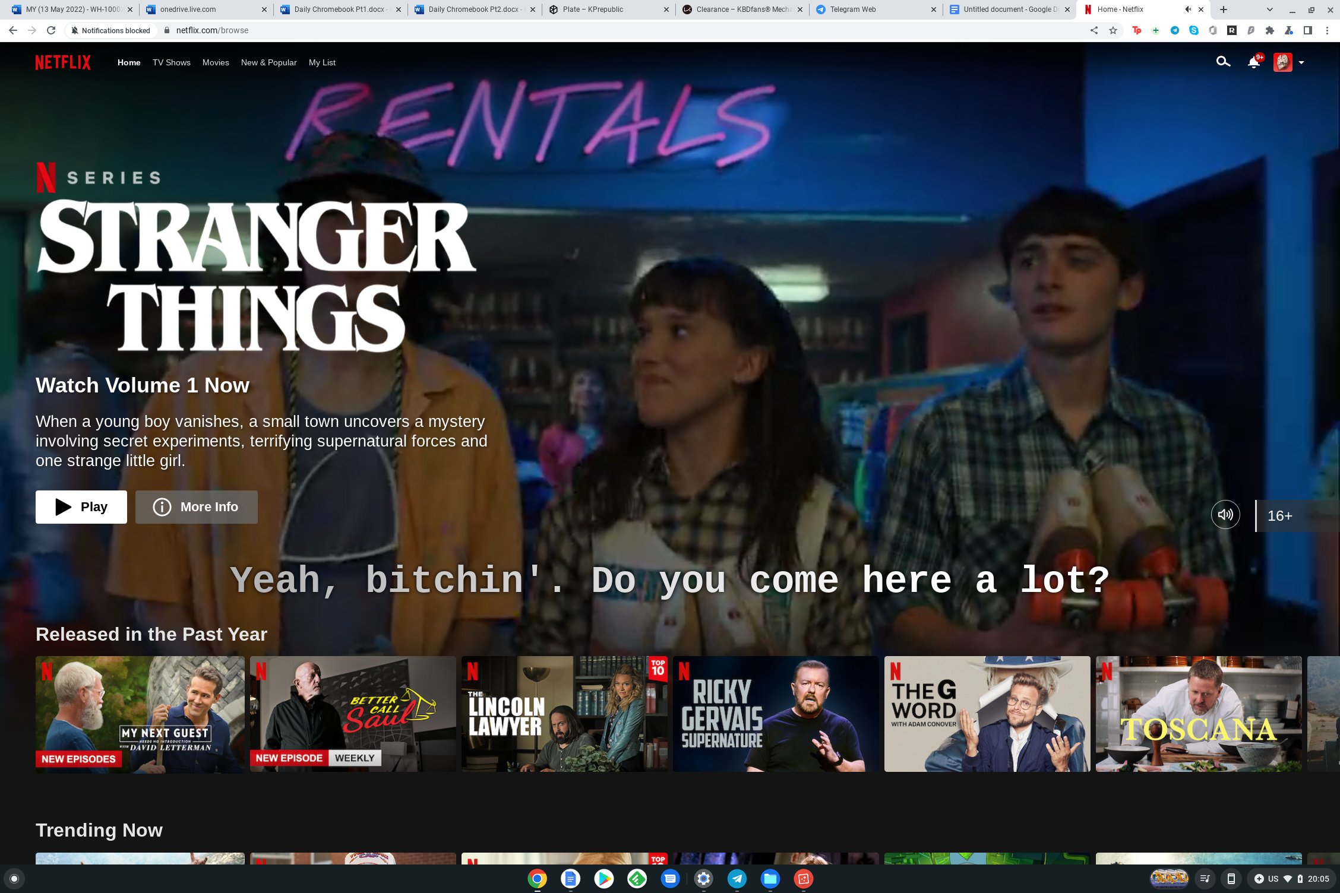The width and height of the screenshot is (1340, 893).
Task: Click the share page icon
Action: (x=1094, y=30)
